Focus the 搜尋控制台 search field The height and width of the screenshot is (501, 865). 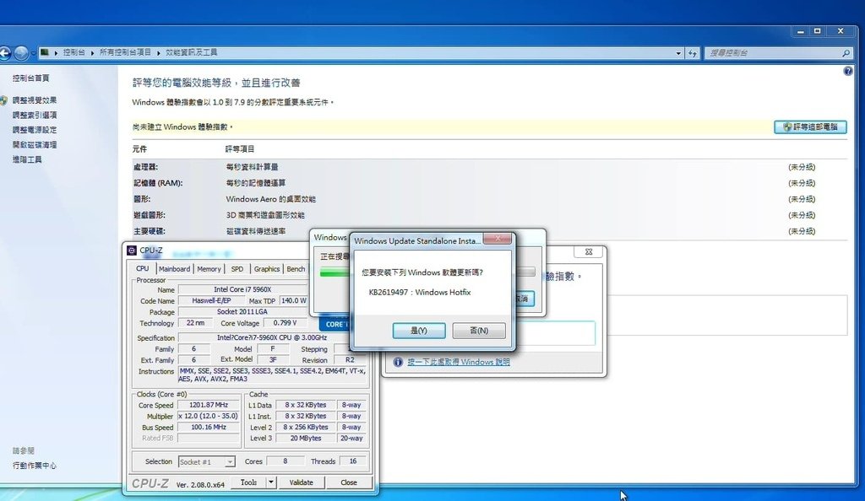[778, 53]
